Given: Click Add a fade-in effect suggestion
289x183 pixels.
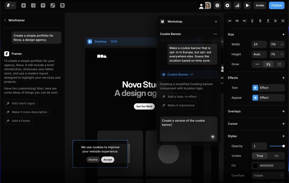Looking at the screenshot, I should [179, 97].
